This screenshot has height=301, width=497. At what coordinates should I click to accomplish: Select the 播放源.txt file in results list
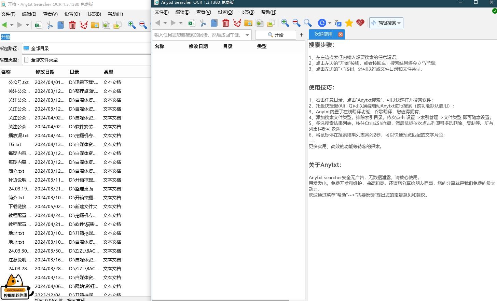tap(19, 135)
